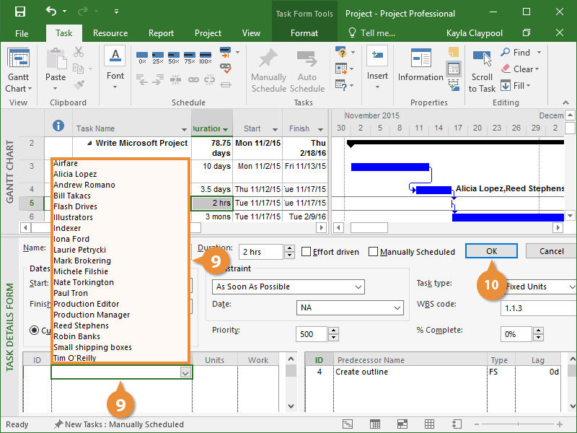
Task: Enable the Effort driven checkbox
Action: point(307,252)
